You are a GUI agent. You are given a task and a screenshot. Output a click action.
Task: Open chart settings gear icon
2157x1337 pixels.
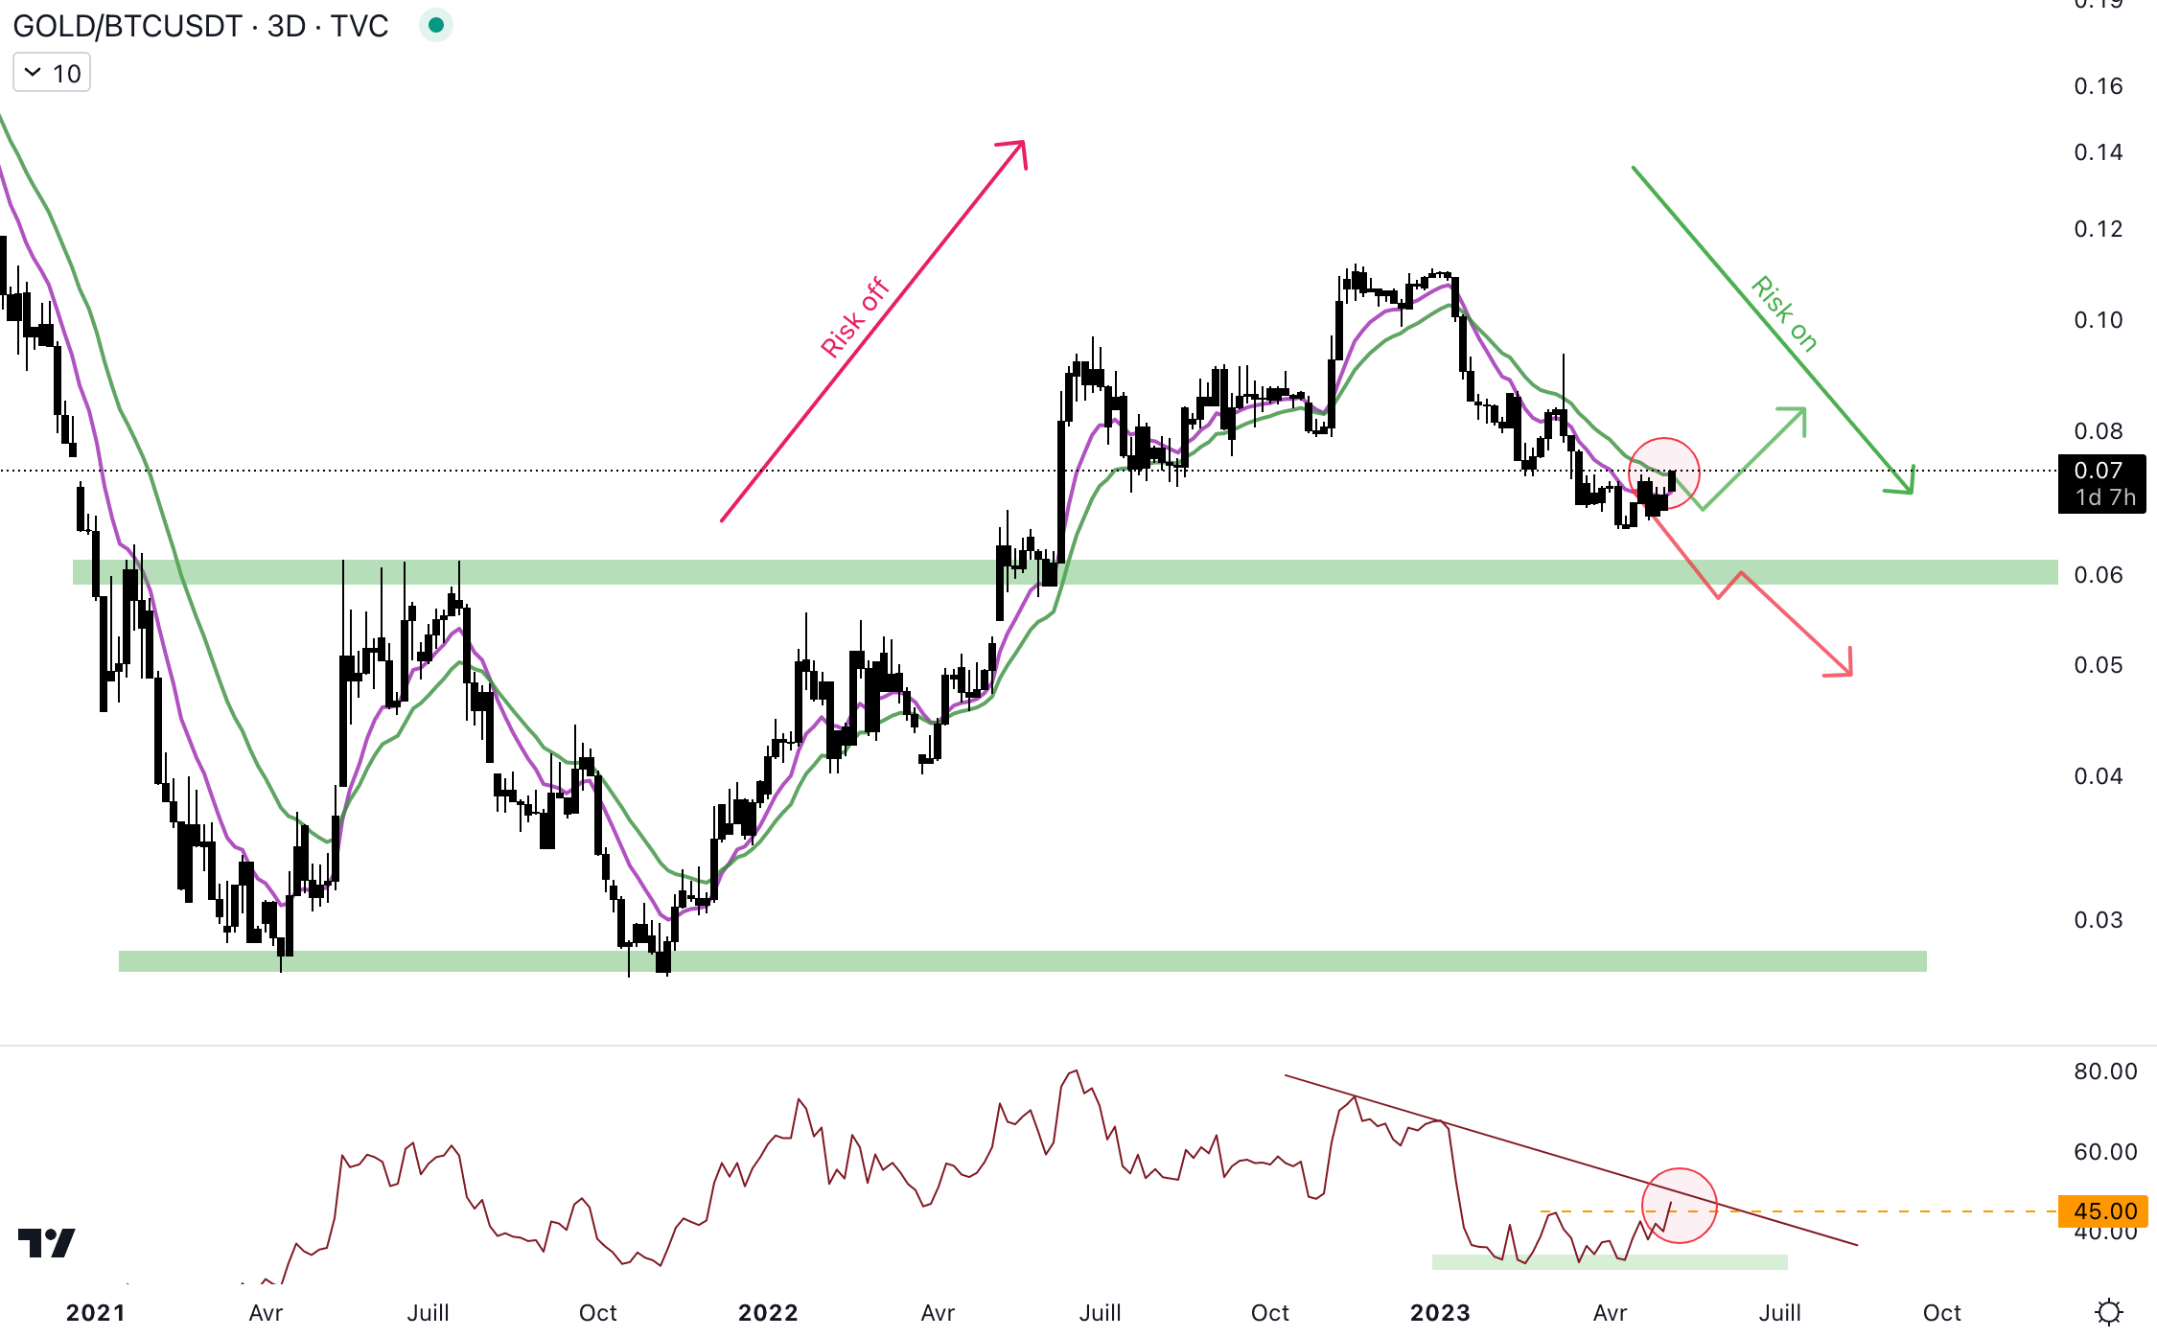pos(2108,1311)
